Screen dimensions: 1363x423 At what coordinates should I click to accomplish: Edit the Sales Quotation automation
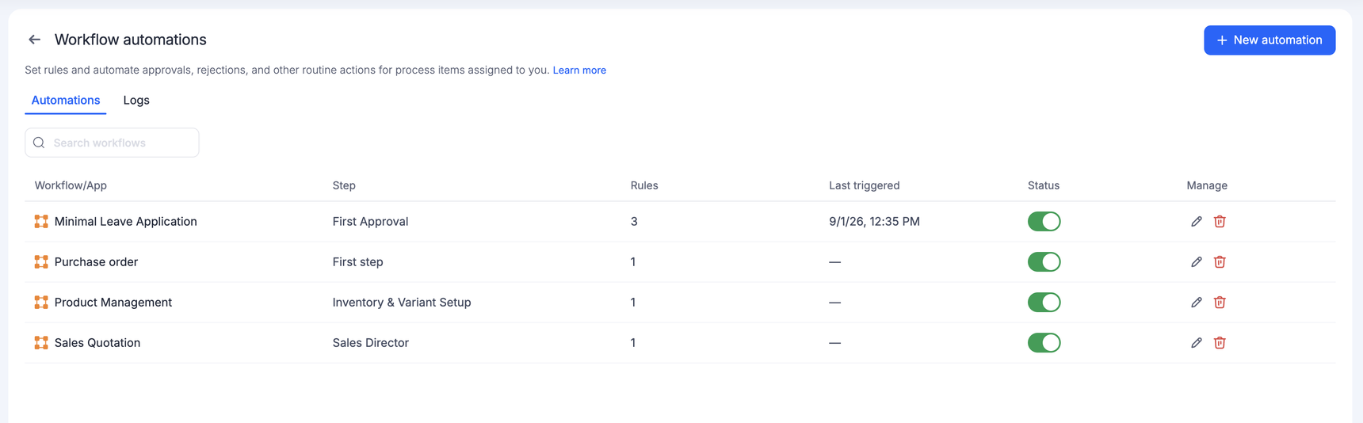pyautogui.click(x=1197, y=343)
